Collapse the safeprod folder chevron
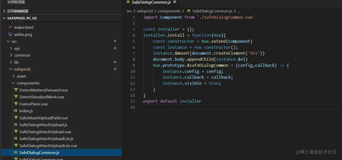 pos(11,69)
